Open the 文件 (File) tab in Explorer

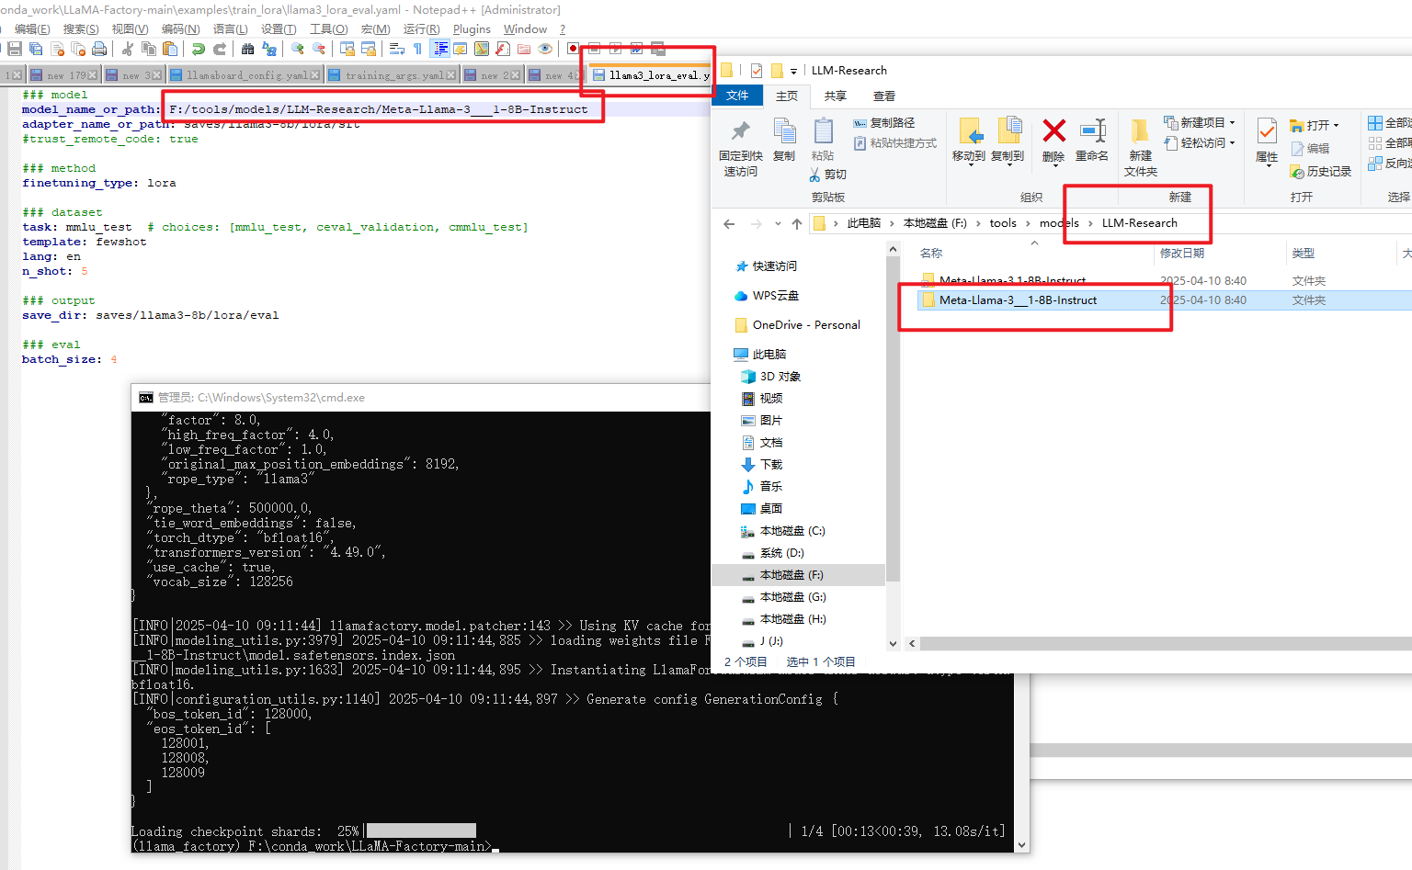[737, 96]
